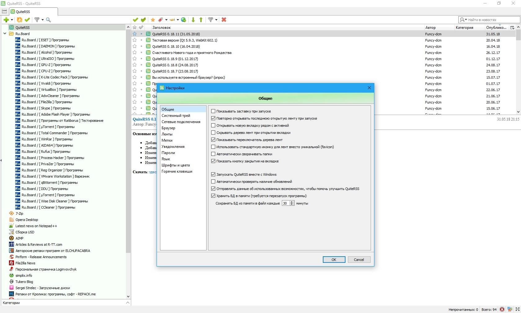Viewport: 521px width, 313px height.
Task: Select 'Браузер' settings category
Action: [183, 128]
